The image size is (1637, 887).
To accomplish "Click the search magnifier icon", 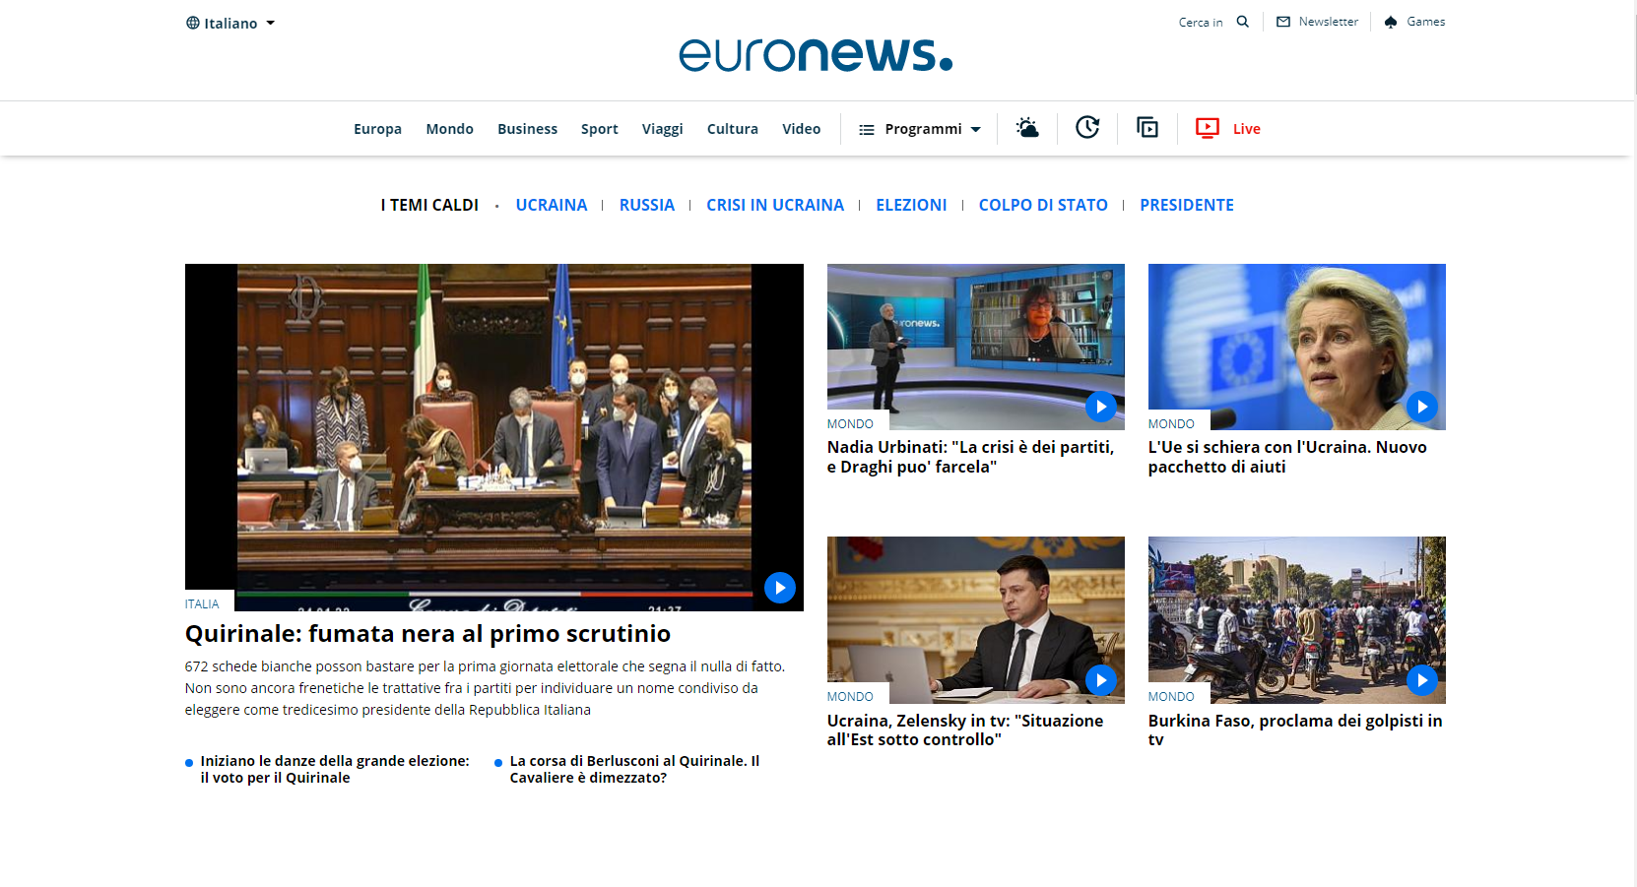I will (1243, 22).
